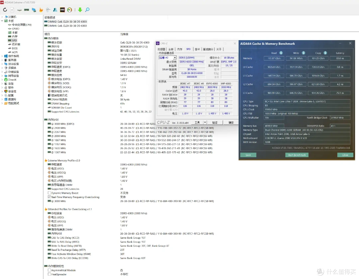This screenshot has height=279, width=359.
Task: Click the 确定 button in CPU-Z
Action: click(231, 122)
